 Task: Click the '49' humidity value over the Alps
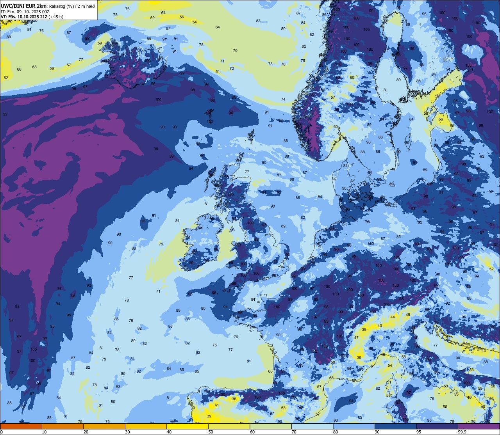[408, 315]
